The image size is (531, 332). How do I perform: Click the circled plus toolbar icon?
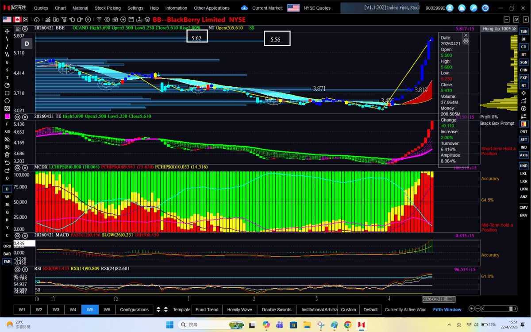[123, 19]
